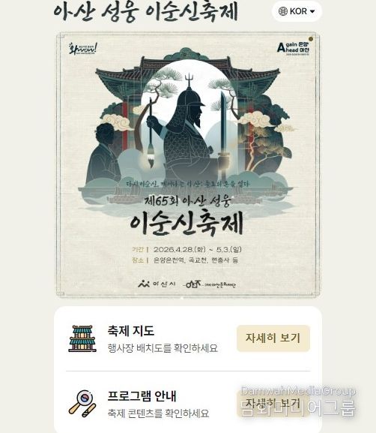The height and width of the screenshot is (433, 376).
Task: Expand the language selector arrow next to KOR
Action: pos(312,11)
